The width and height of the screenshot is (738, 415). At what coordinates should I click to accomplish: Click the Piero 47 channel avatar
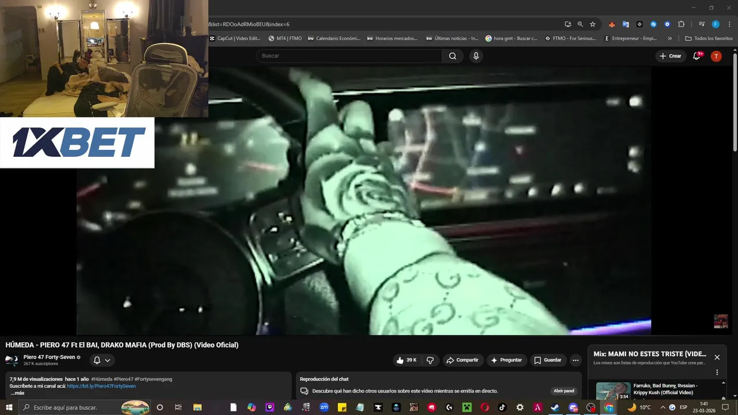[12, 360]
